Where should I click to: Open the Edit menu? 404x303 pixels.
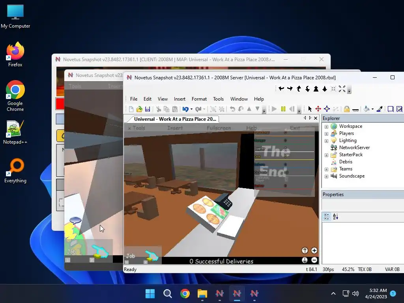click(148, 99)
